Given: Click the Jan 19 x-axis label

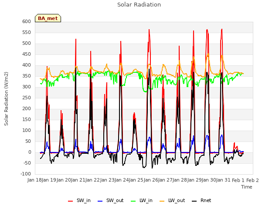Looking at the screenshot, I should click(49, 180).
